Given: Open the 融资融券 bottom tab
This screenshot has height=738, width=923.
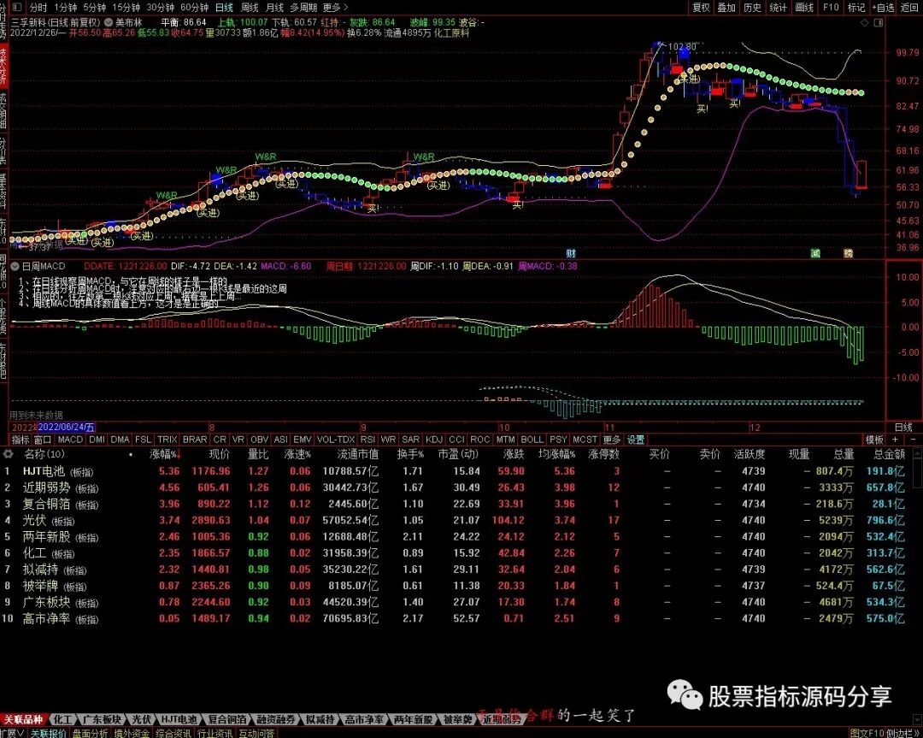Looking at the screenshot, I should tap(275, 719).
